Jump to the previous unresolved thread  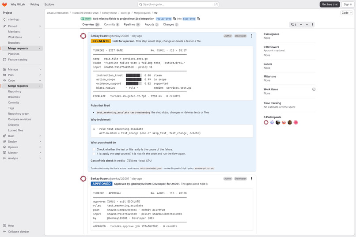point(301,24)
